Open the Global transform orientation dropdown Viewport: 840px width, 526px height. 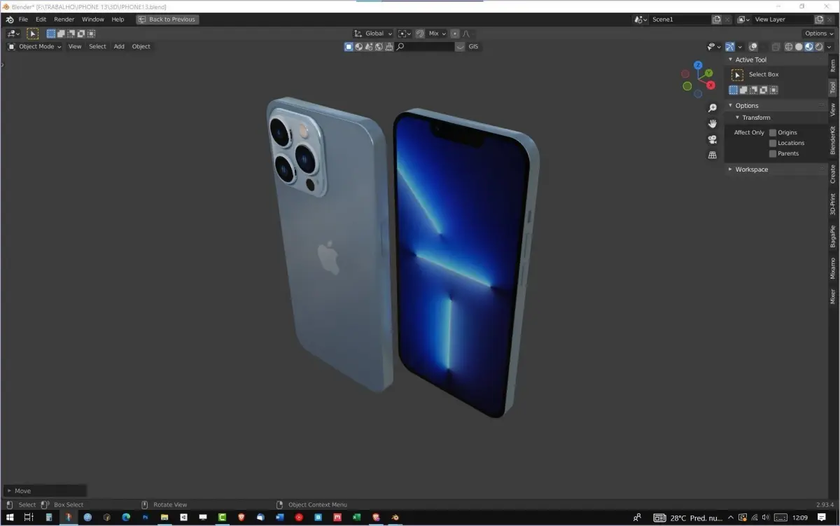[373, 33]
